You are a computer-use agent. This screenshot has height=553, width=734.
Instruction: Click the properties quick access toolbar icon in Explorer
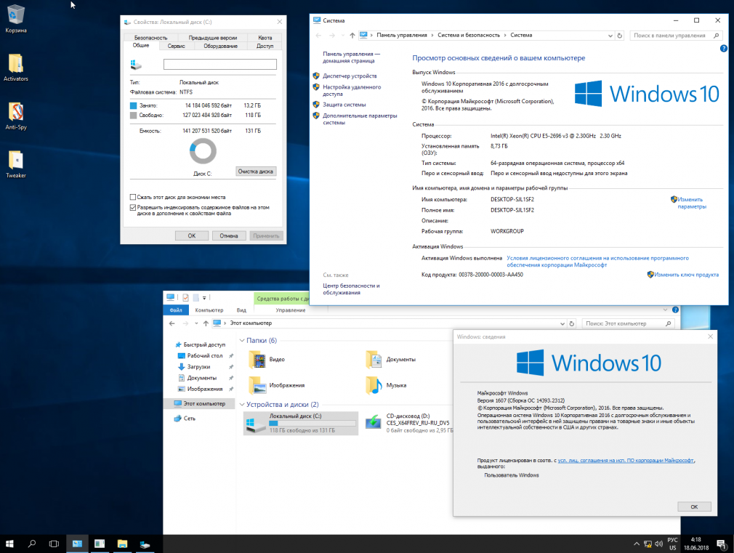186,297
